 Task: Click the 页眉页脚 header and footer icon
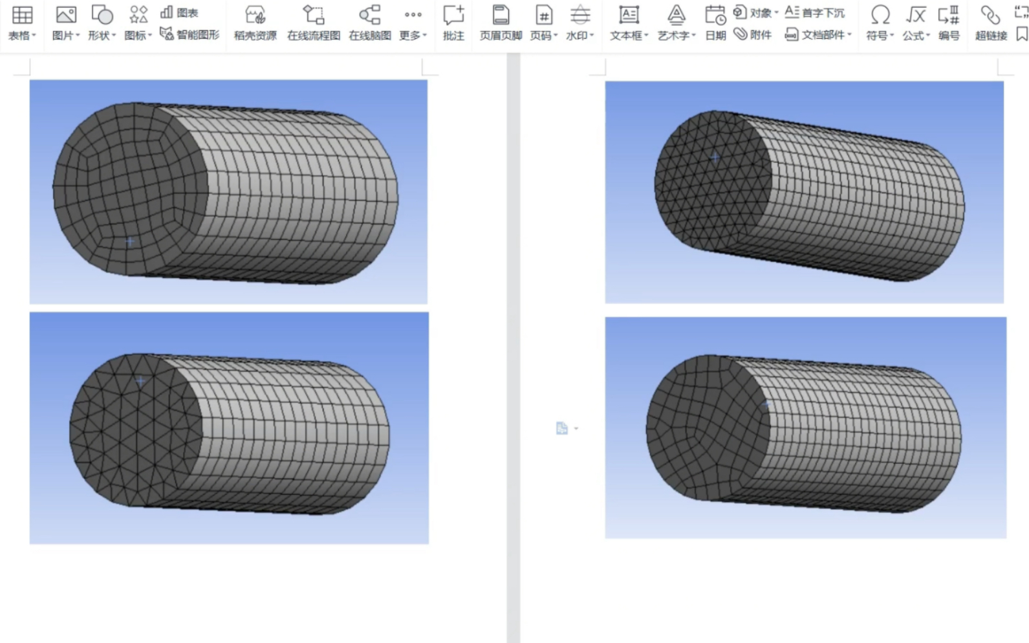(x=501, y=14)
